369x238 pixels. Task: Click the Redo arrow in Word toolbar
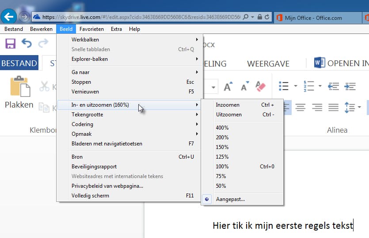click(43, 43)
